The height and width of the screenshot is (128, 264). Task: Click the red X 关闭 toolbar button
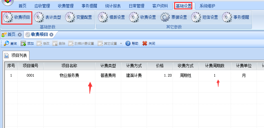[x=149, y=43]
